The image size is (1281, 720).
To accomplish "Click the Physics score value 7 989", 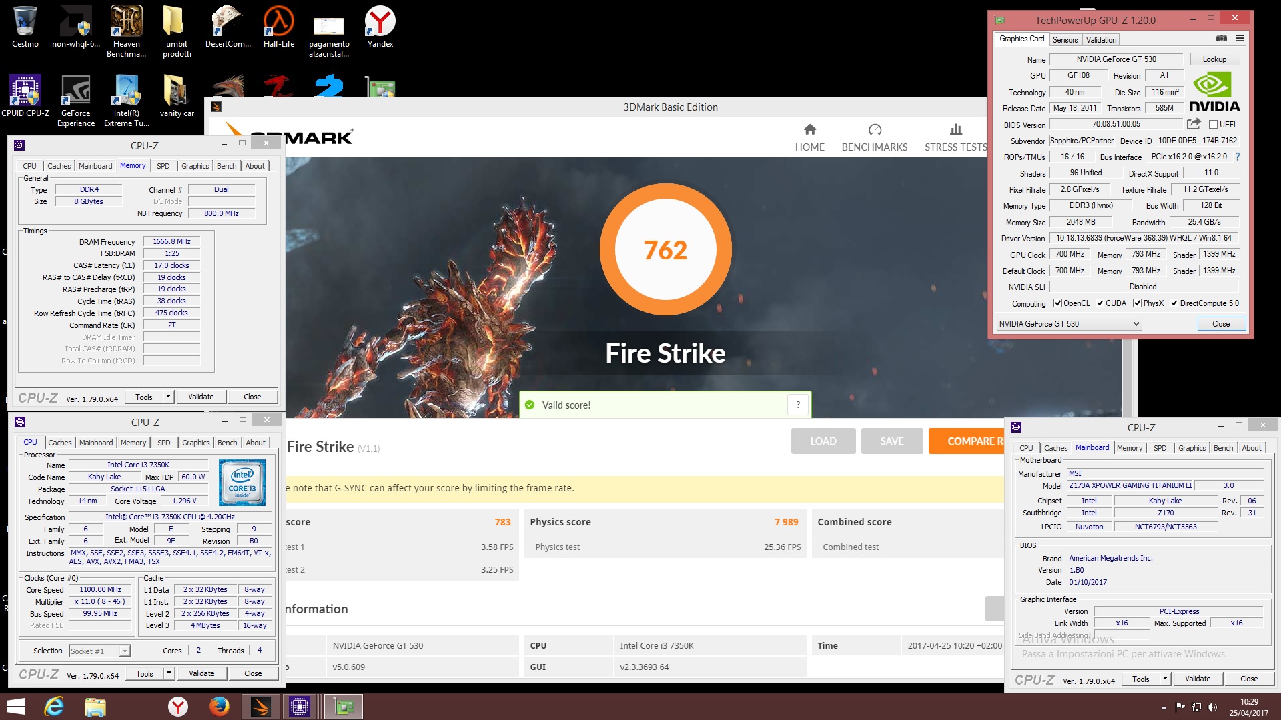I will click(x=786, y=522).
